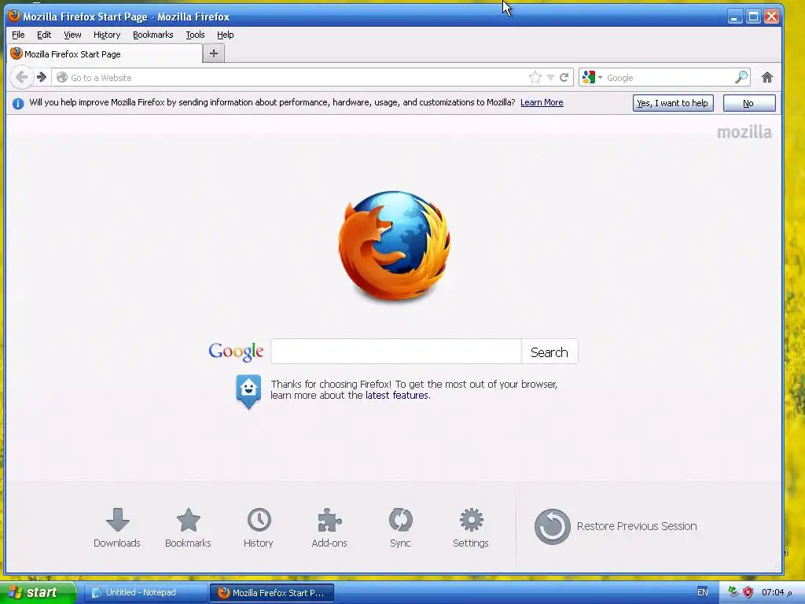Click the network tray icon
Image resolution: width=805 pixels, height=604 pixels.
[x=733, y=592]
